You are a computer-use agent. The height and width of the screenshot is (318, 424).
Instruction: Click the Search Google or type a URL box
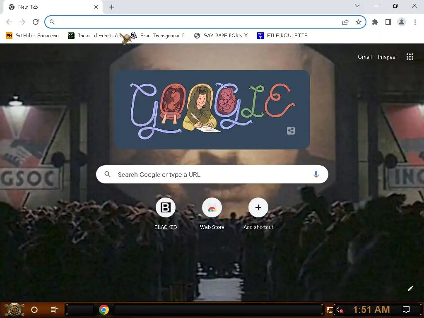tap(212, 174)
